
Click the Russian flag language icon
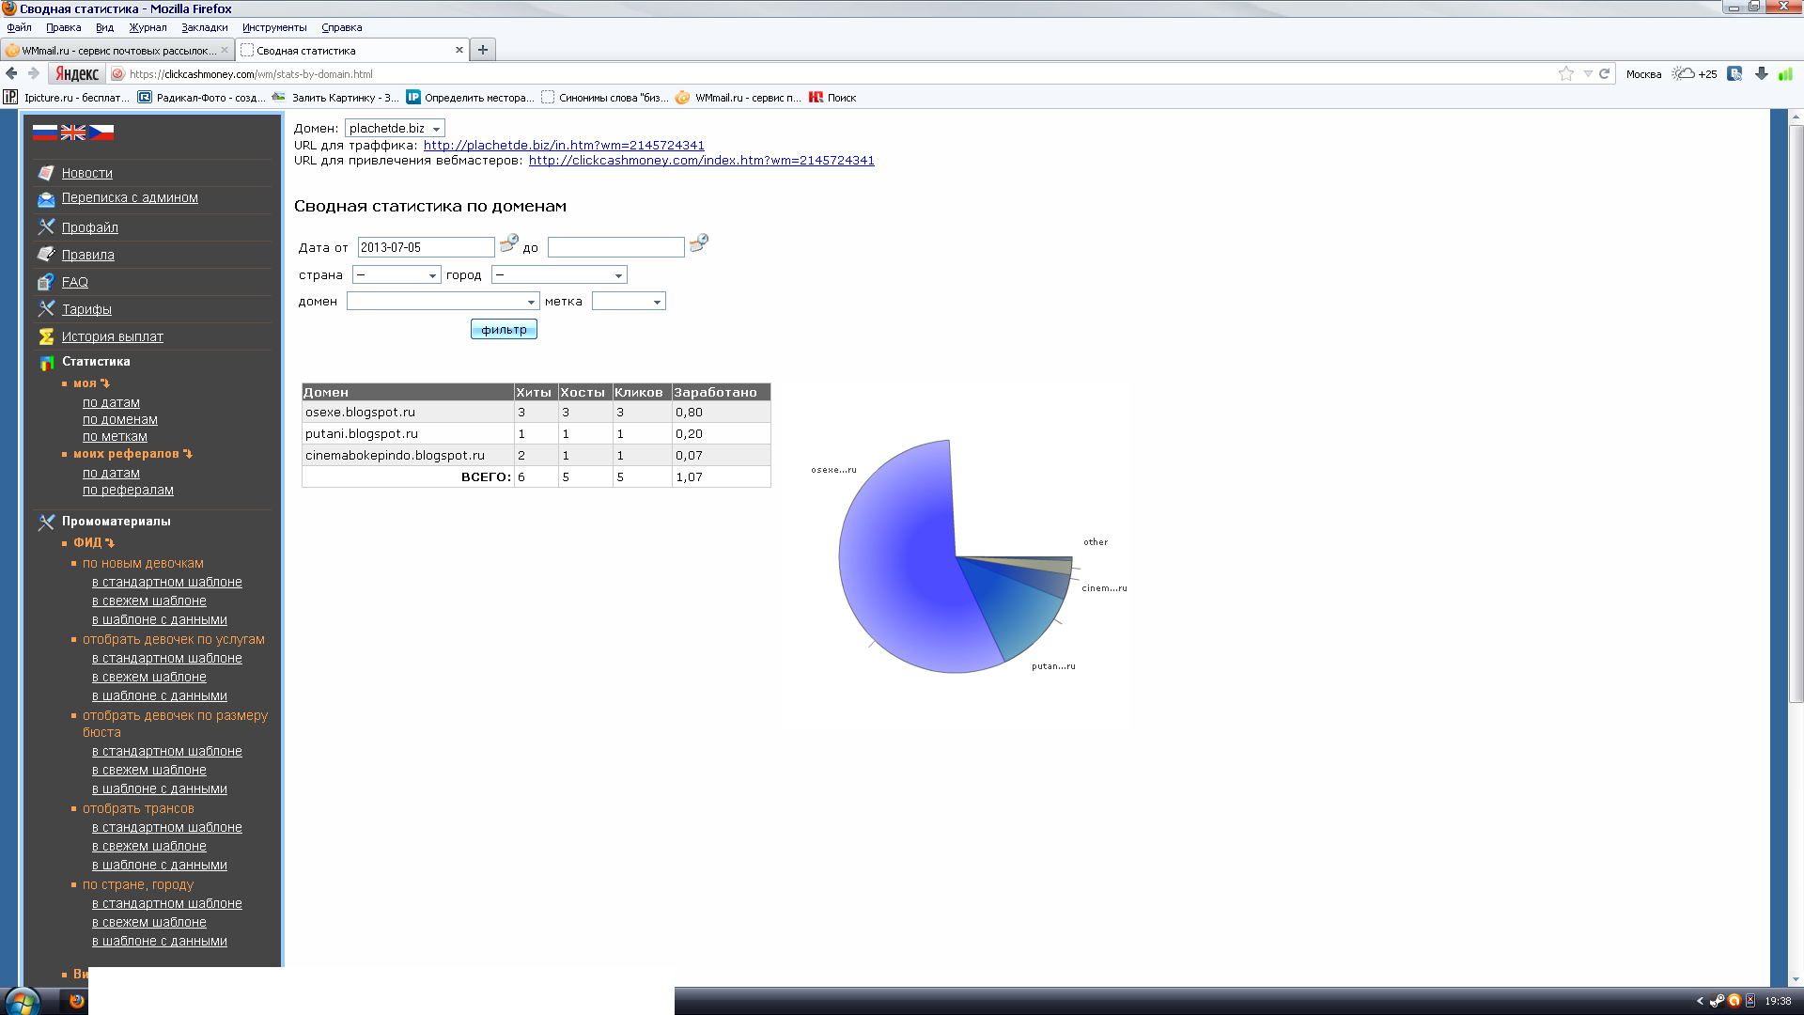click(x=44, y=133)
